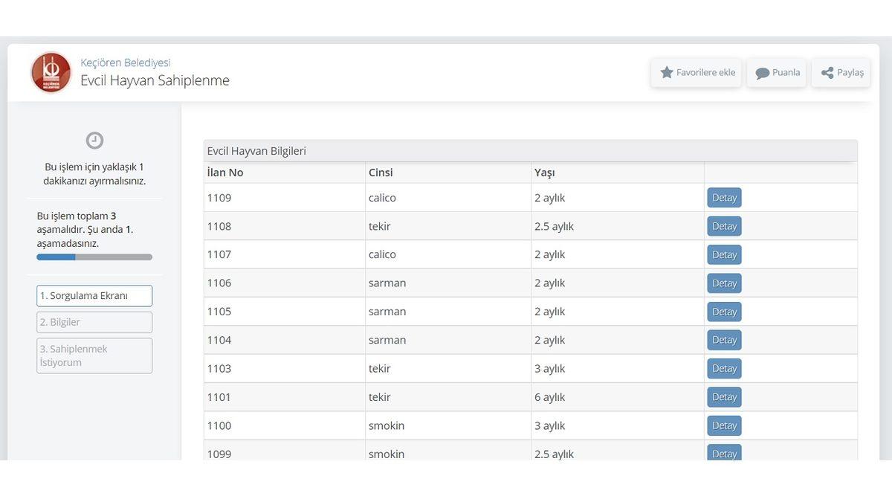The width and height of the screenshot is (892, 502).
Task: Select step 2. Bilgiler
Action: coord(94,322)
